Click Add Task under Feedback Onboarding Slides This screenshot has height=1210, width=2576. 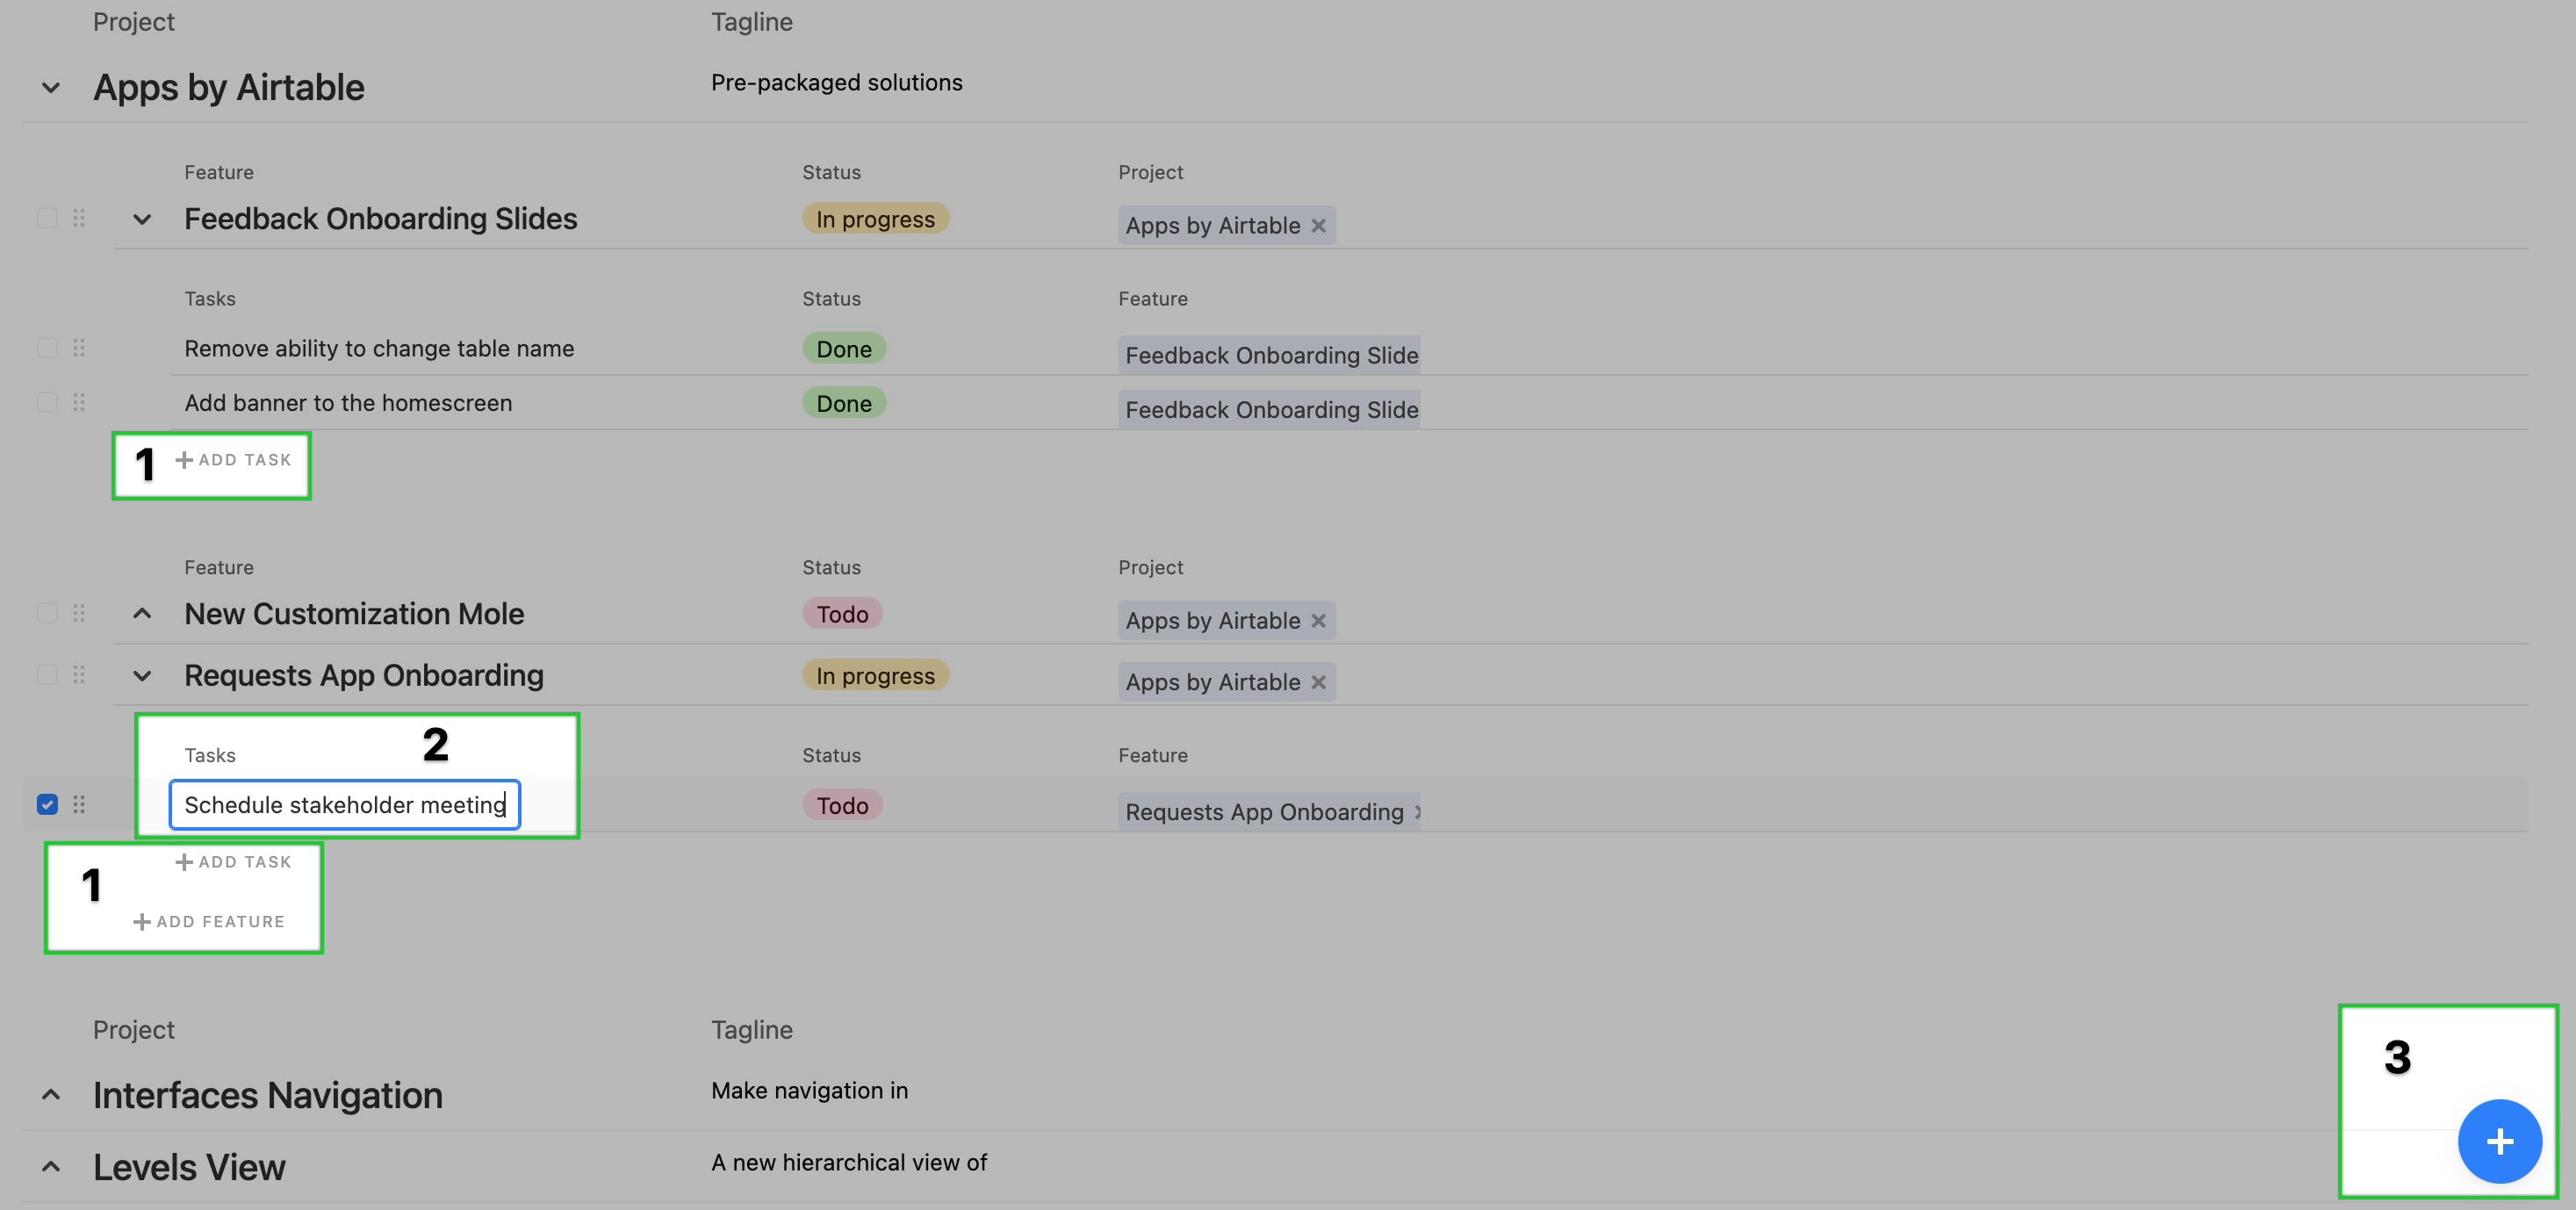pyautogui.click(x=233, y=460)
